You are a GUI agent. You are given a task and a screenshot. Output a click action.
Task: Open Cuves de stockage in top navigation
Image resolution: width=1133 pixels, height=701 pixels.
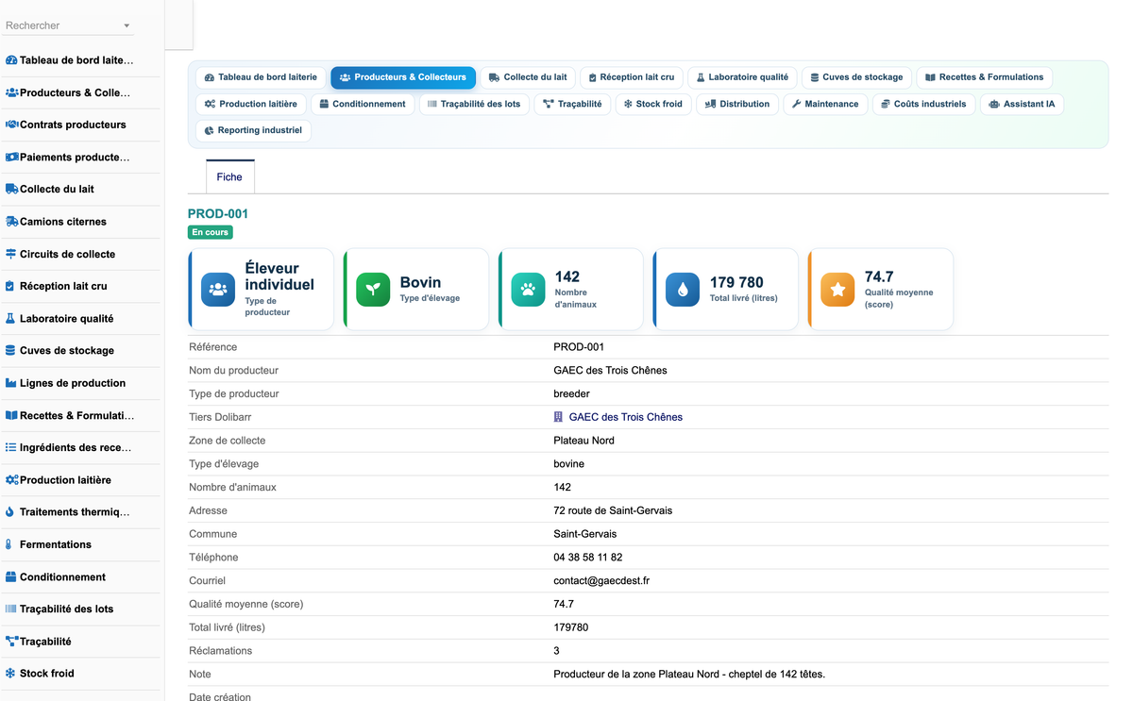tap(856, 77)
